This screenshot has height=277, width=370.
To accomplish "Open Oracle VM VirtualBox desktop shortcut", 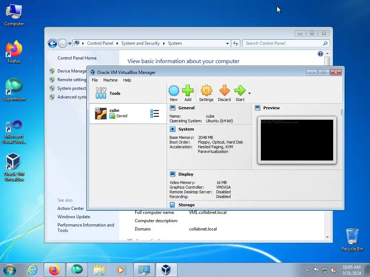I will (14, 167).
